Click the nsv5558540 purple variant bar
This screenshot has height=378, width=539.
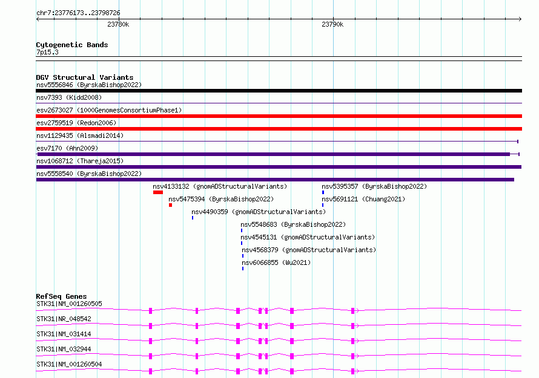pos(275,180)
